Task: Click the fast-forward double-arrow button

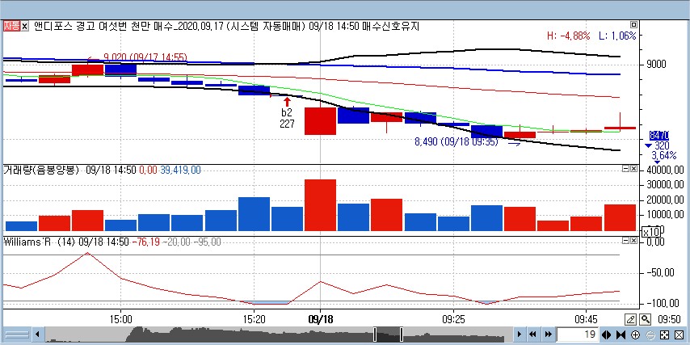Action: (x=547, y=334)
